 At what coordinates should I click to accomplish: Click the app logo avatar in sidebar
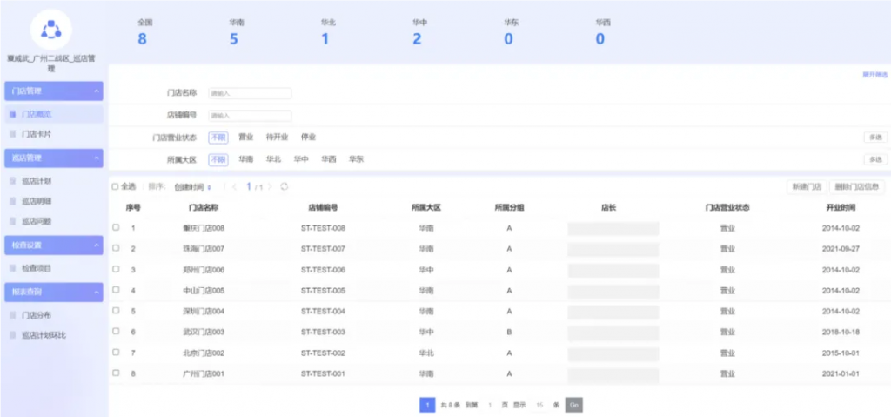[x=51, y=30]
